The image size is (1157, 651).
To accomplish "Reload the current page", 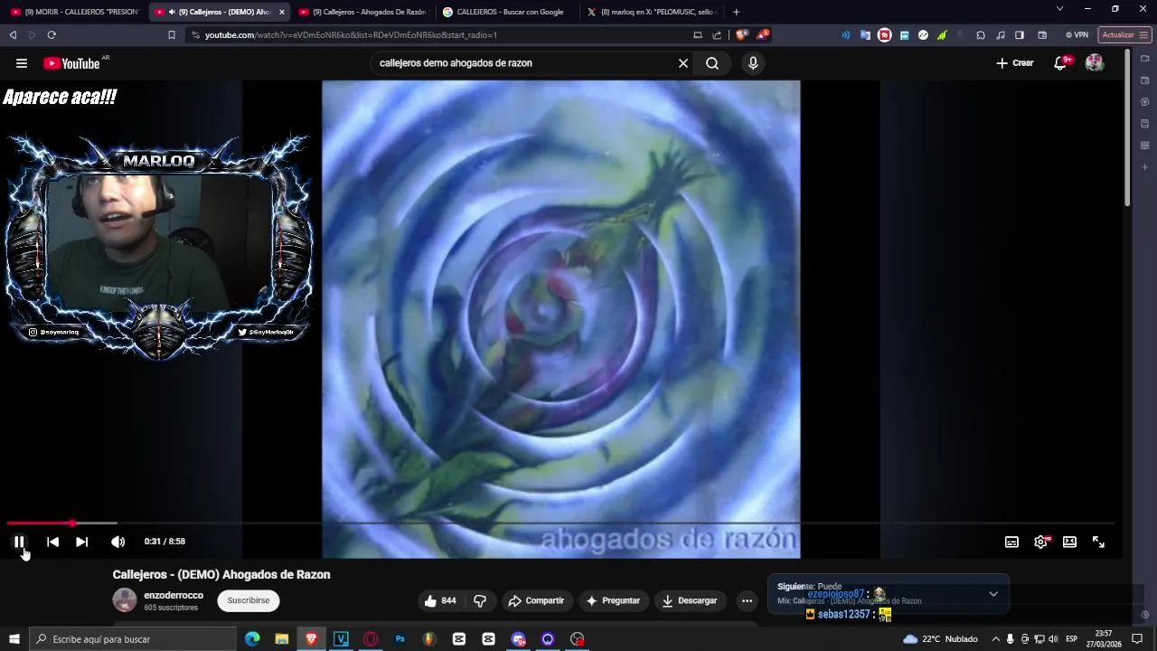I will coord(52,35).
